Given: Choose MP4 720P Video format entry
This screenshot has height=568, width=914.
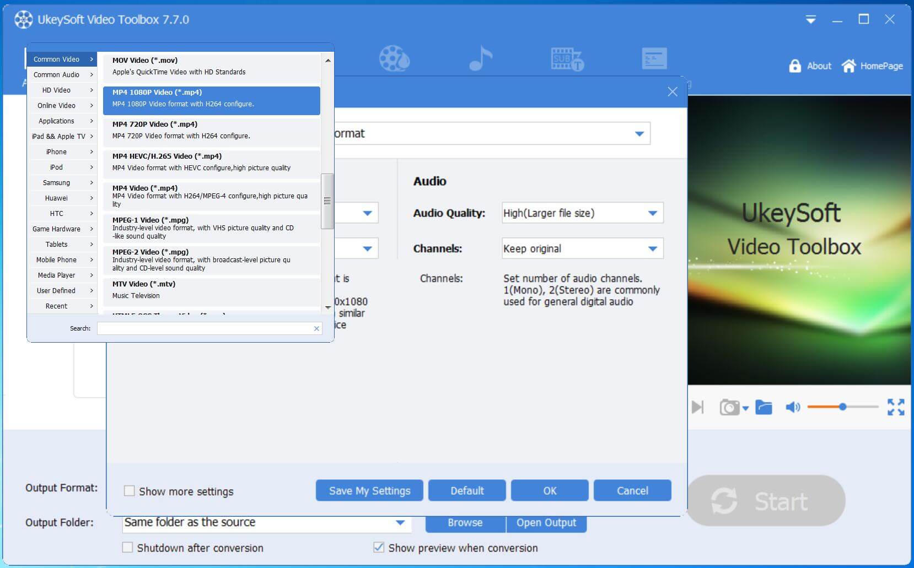Looking at the screenshot, I should (211, 130).
